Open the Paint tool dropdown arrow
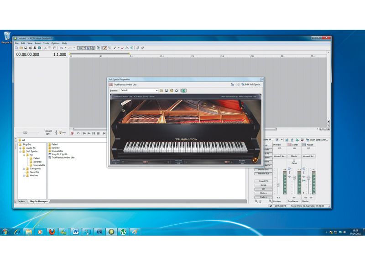Viewport: 365px width, 274px height. [119, 48]
